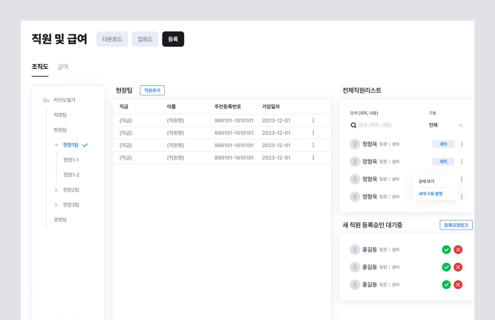Toggle the 재직 status badge of second 정형욱

443,162
